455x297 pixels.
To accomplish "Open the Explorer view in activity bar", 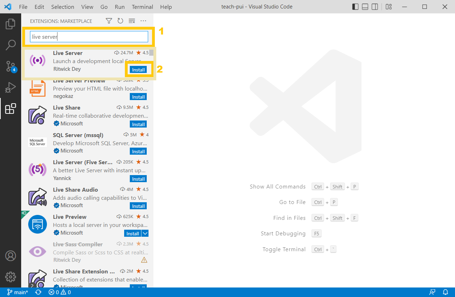I will pyautogui.click(x=11, y=24).
